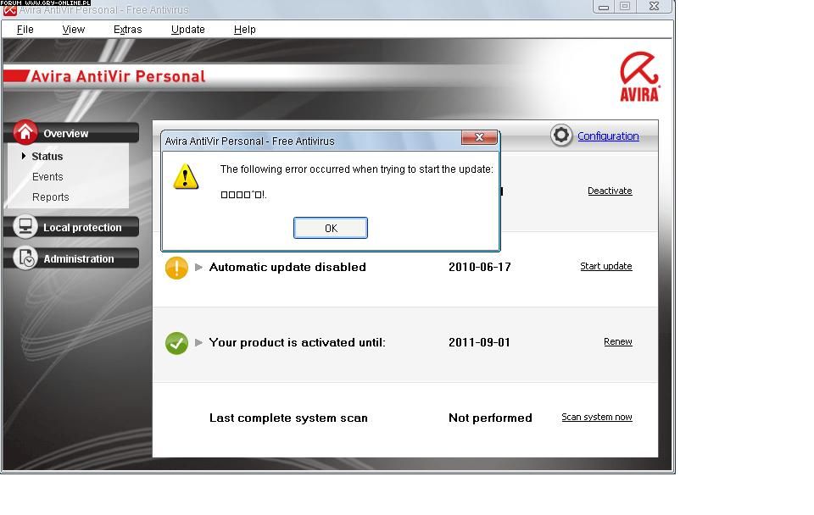This screenshot has width=814, height=515.
Task: Click the date 2011-09-01
Action: [x=479, y=342]
